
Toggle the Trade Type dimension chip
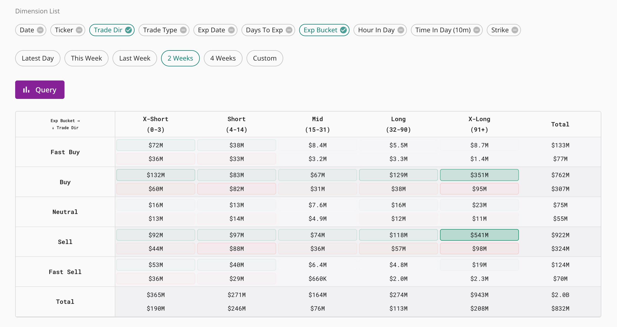click(164, 30)
